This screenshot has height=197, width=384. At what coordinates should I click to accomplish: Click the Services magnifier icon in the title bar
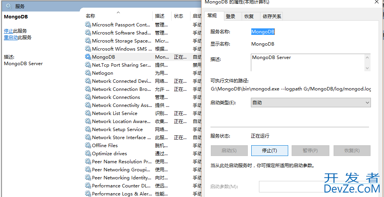point(9,7)
